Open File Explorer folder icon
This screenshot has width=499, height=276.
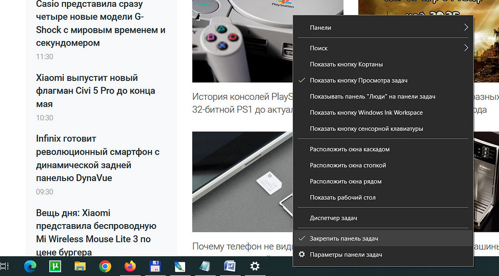pos(80,266)
